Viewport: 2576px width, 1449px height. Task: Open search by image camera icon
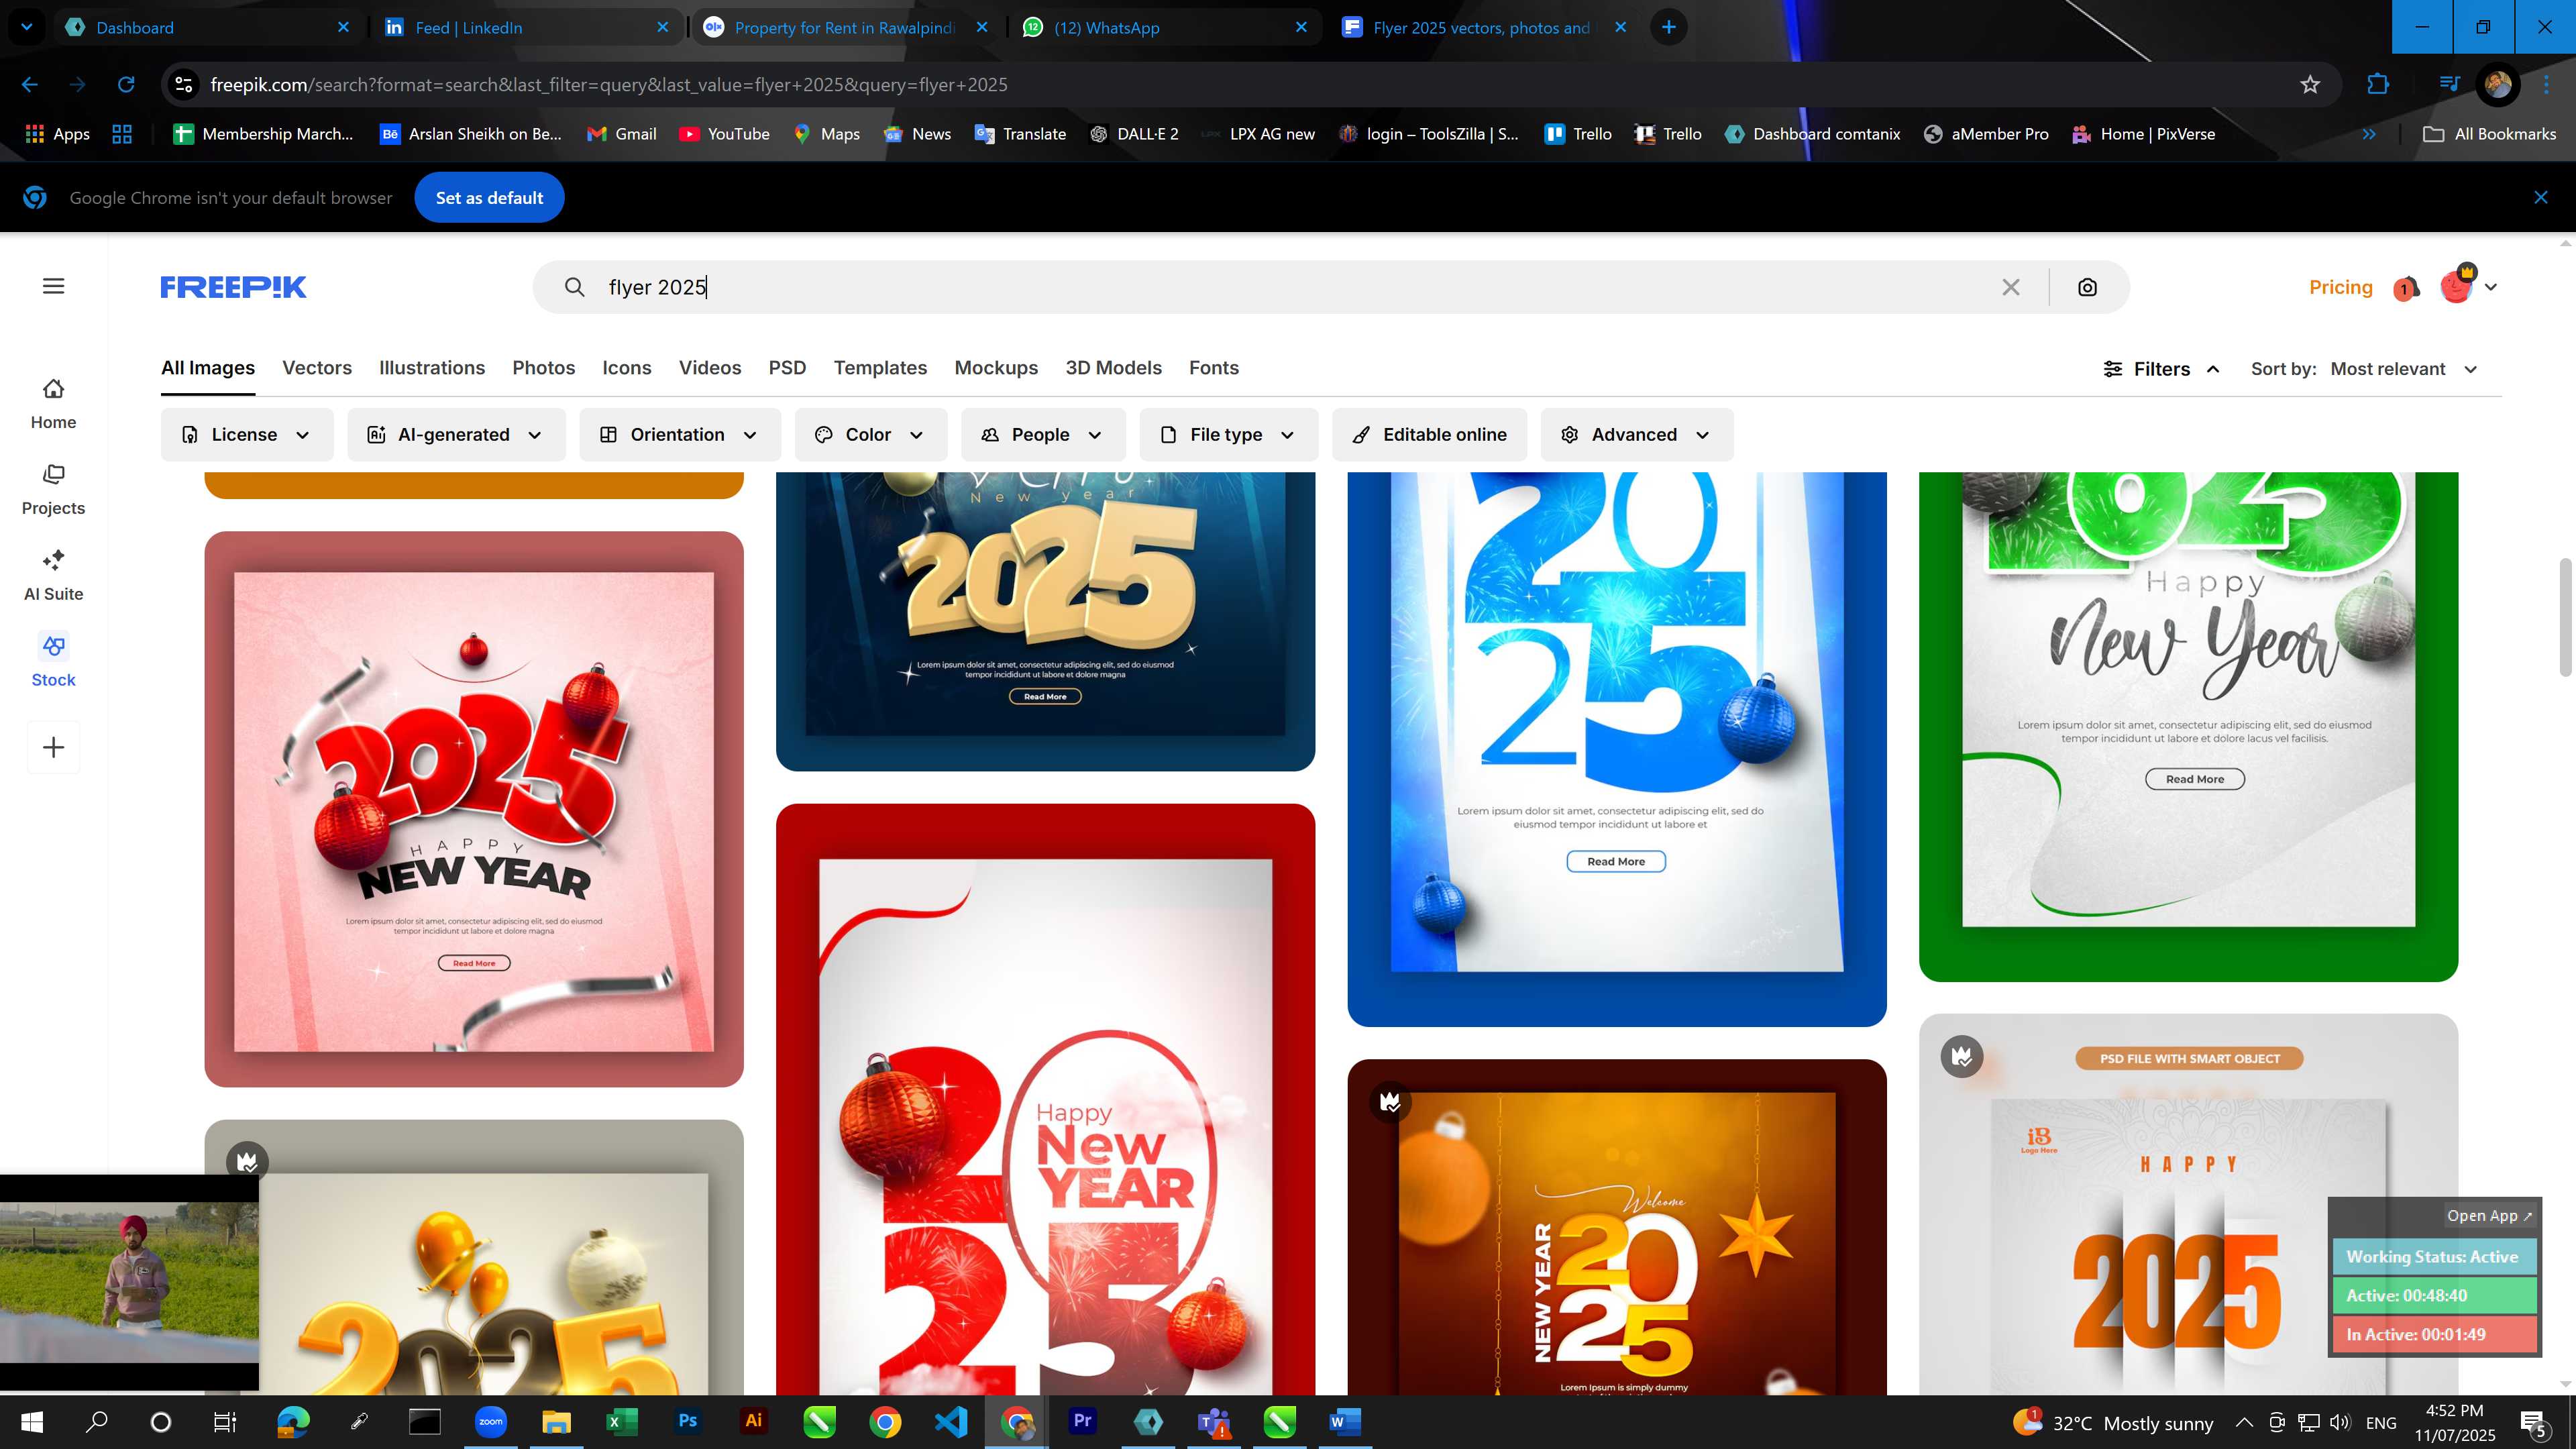(2087, 287)
